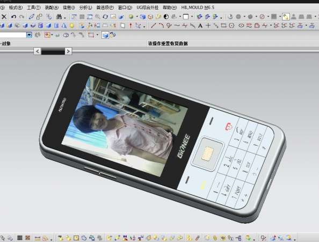Viewport: 319px width, 242px height.
Task: Click the polygon sketch tool icon
Action: [x=231, y=26]
